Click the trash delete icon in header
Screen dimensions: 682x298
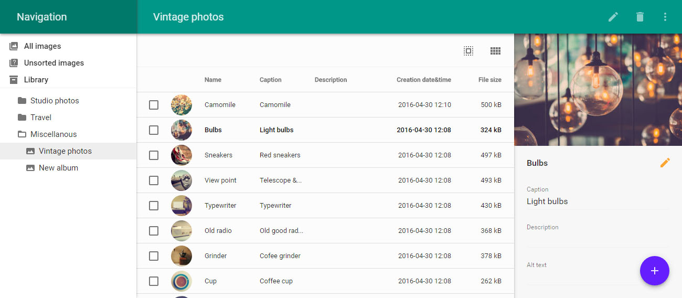pos(640,17)
